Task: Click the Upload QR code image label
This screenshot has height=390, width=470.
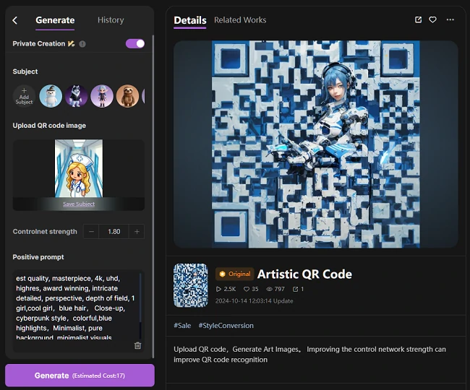Action: (49, 126)
